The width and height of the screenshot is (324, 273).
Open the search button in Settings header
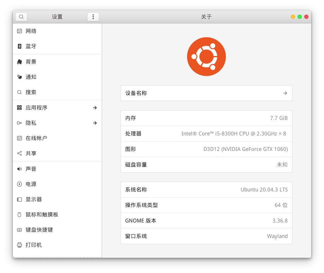click(21, 17)
